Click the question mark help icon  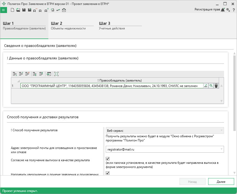click(x=234, y=10)
